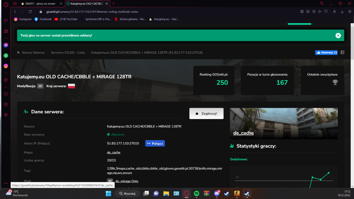Open Twitch panel icon in sidebar
This screenshot has height=199, width=354.
[x=6, y=31]
